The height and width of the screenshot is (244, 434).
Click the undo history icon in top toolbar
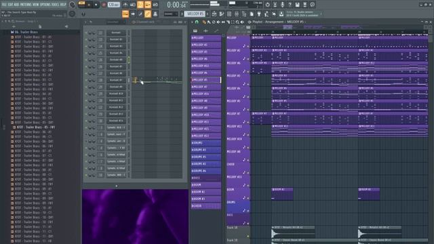[x=267, y=5]
